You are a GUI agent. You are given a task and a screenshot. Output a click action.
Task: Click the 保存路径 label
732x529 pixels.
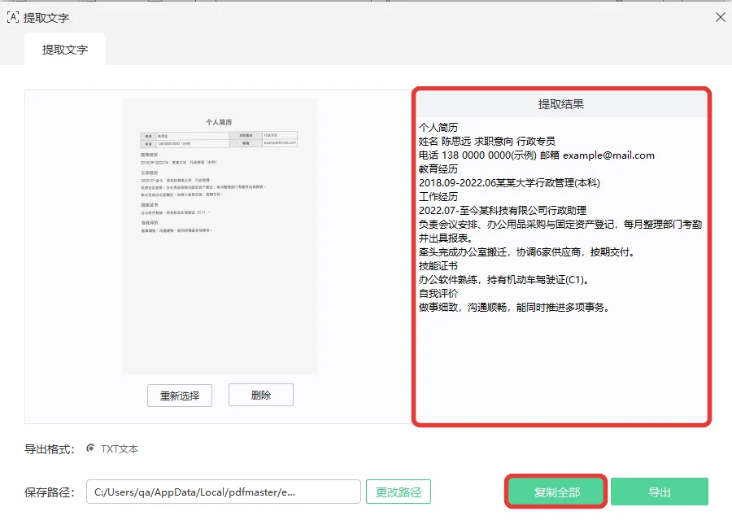(50, 492)
